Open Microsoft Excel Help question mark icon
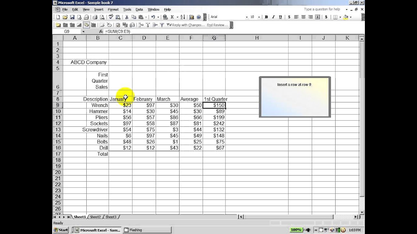This screenshot has width=417, height=234. pos(199,17)
